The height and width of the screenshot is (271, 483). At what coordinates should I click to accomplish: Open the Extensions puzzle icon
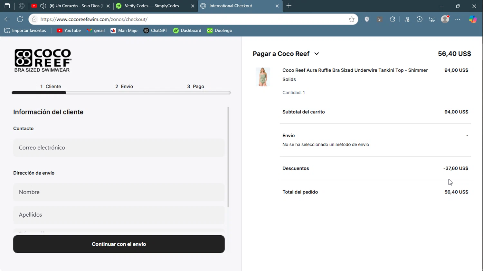(392, 19)
